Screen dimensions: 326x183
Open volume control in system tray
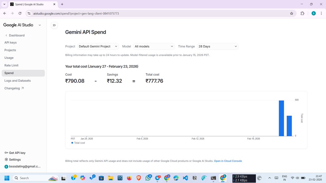coord(298,178)
